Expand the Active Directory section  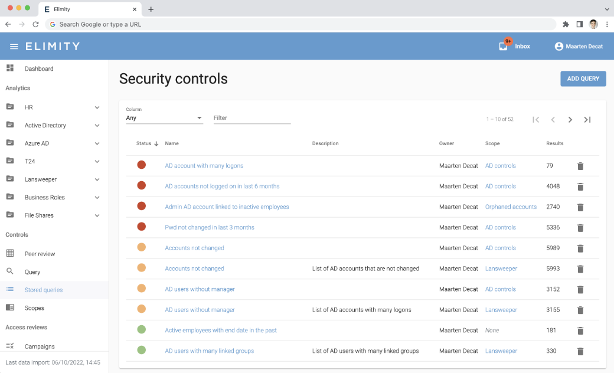[97, 126]
